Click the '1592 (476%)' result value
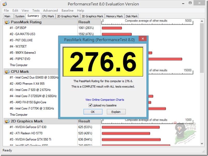The width and height of the screenshot is (208, 156). click(86, 34)
